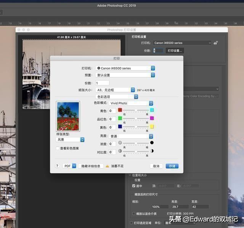Image resolution: width=244 pixels, height=228 pixels.
Task: Adjust the density (浓度) slider
Action: (136, 143)
